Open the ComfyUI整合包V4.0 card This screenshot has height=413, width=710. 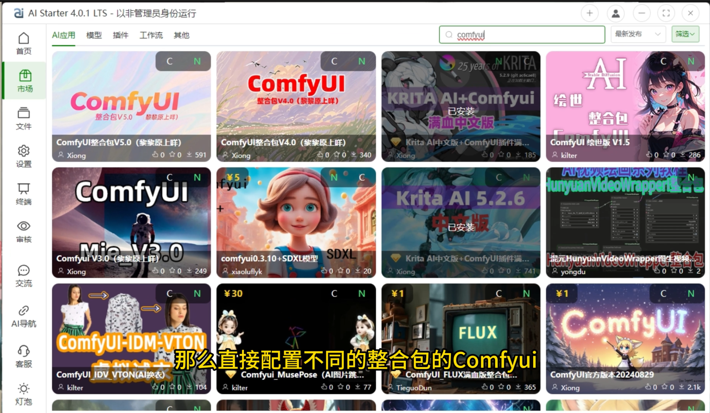pos(296,107)
